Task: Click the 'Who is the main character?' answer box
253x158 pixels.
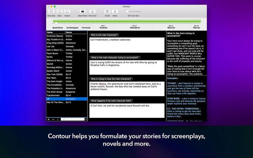Action: tap(127, 45)
